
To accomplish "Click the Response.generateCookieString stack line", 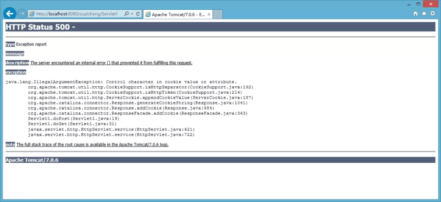I will pos(138,103).
